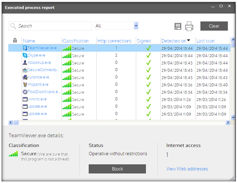Viewport: 237px width, 183px height.
Task: Click the horizontal scrollbar right arrow
Action: tap(228, 122)
